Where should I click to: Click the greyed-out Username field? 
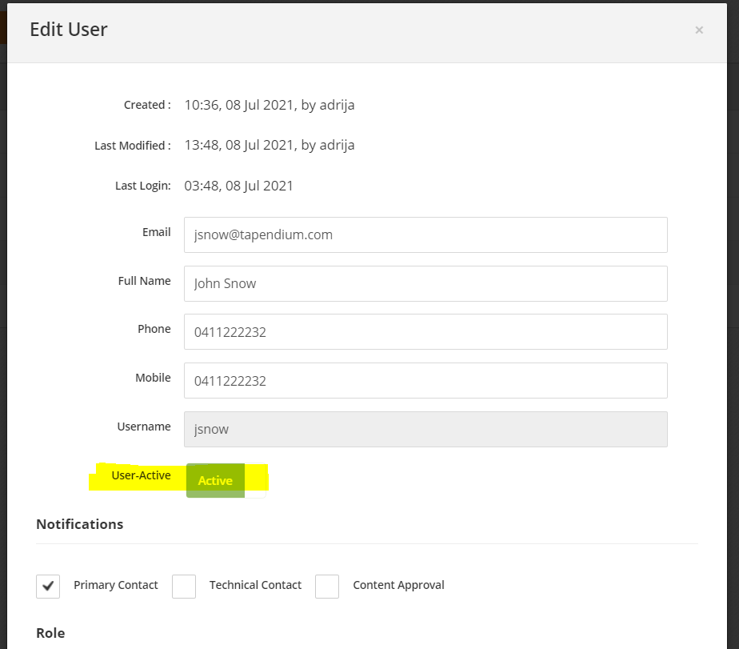pyautogui.click(x=425, y=429)
